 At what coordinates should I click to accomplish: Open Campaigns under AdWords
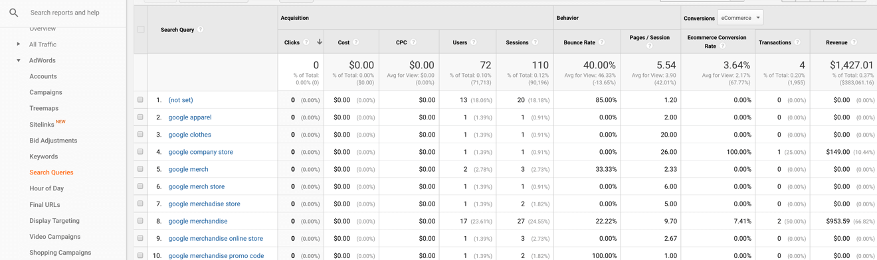click(x=46, y=92)
